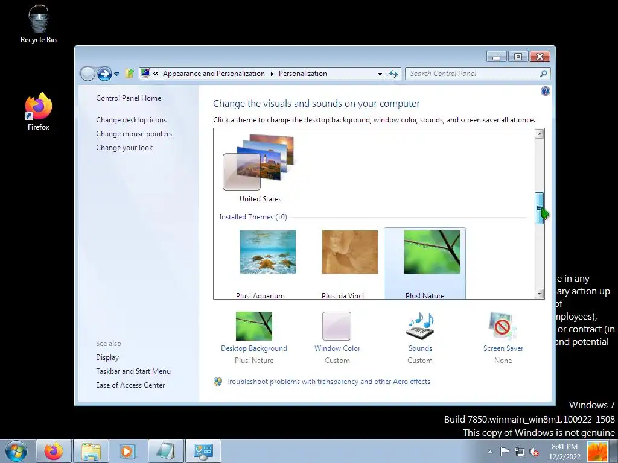Image resolution: width=618 pixels, height=463 pixels.
Task: Open recent pages dropdown next to Forward
Action: point(116,74)
